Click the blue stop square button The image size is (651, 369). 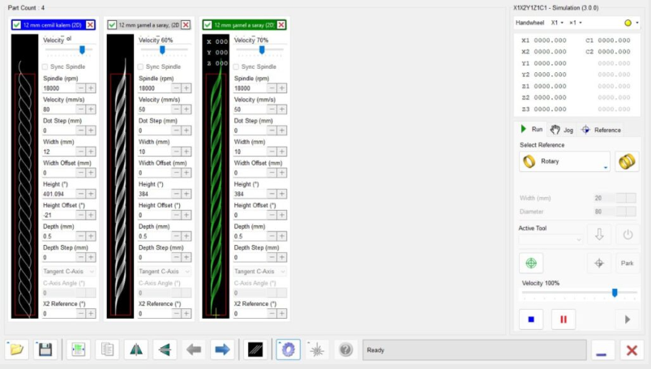pyautogui.click(x=531, y=320)
